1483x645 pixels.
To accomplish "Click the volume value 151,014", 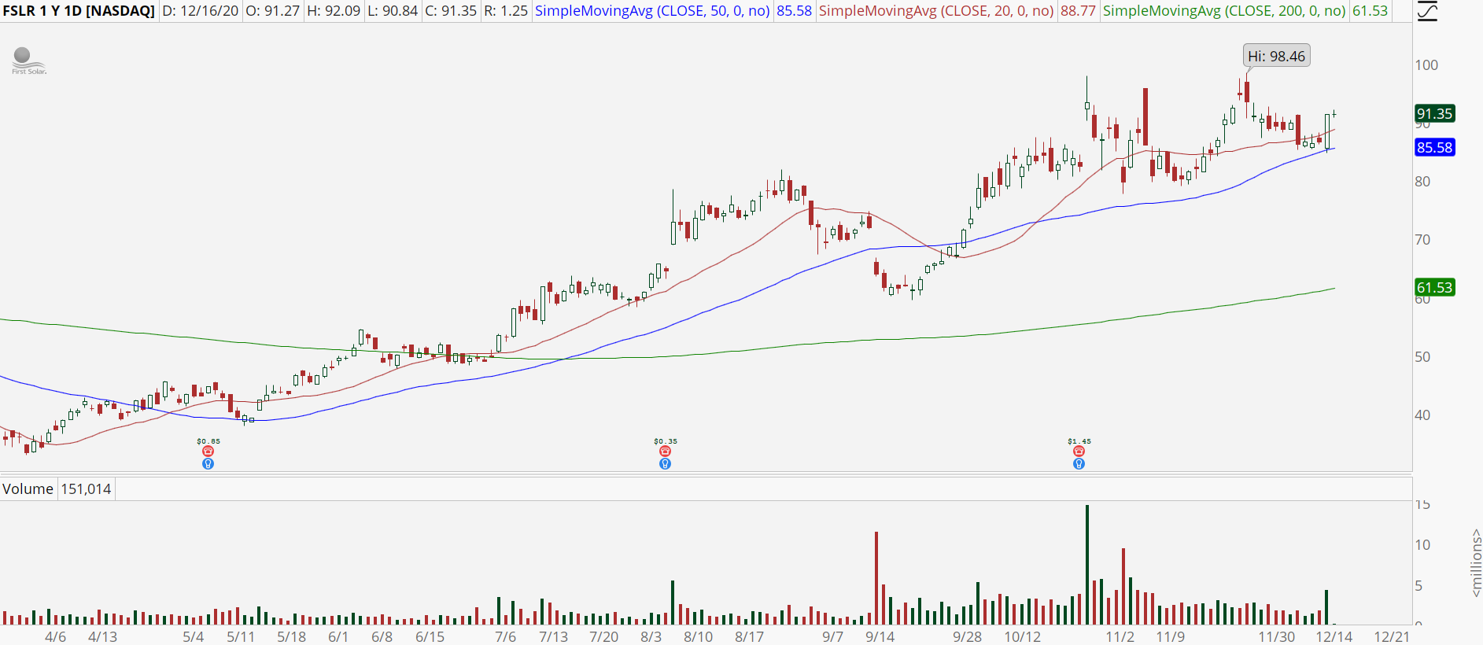I will (87, 488).
